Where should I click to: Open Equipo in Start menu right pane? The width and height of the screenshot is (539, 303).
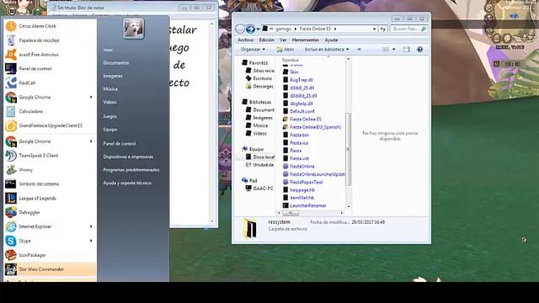(110, 130)
